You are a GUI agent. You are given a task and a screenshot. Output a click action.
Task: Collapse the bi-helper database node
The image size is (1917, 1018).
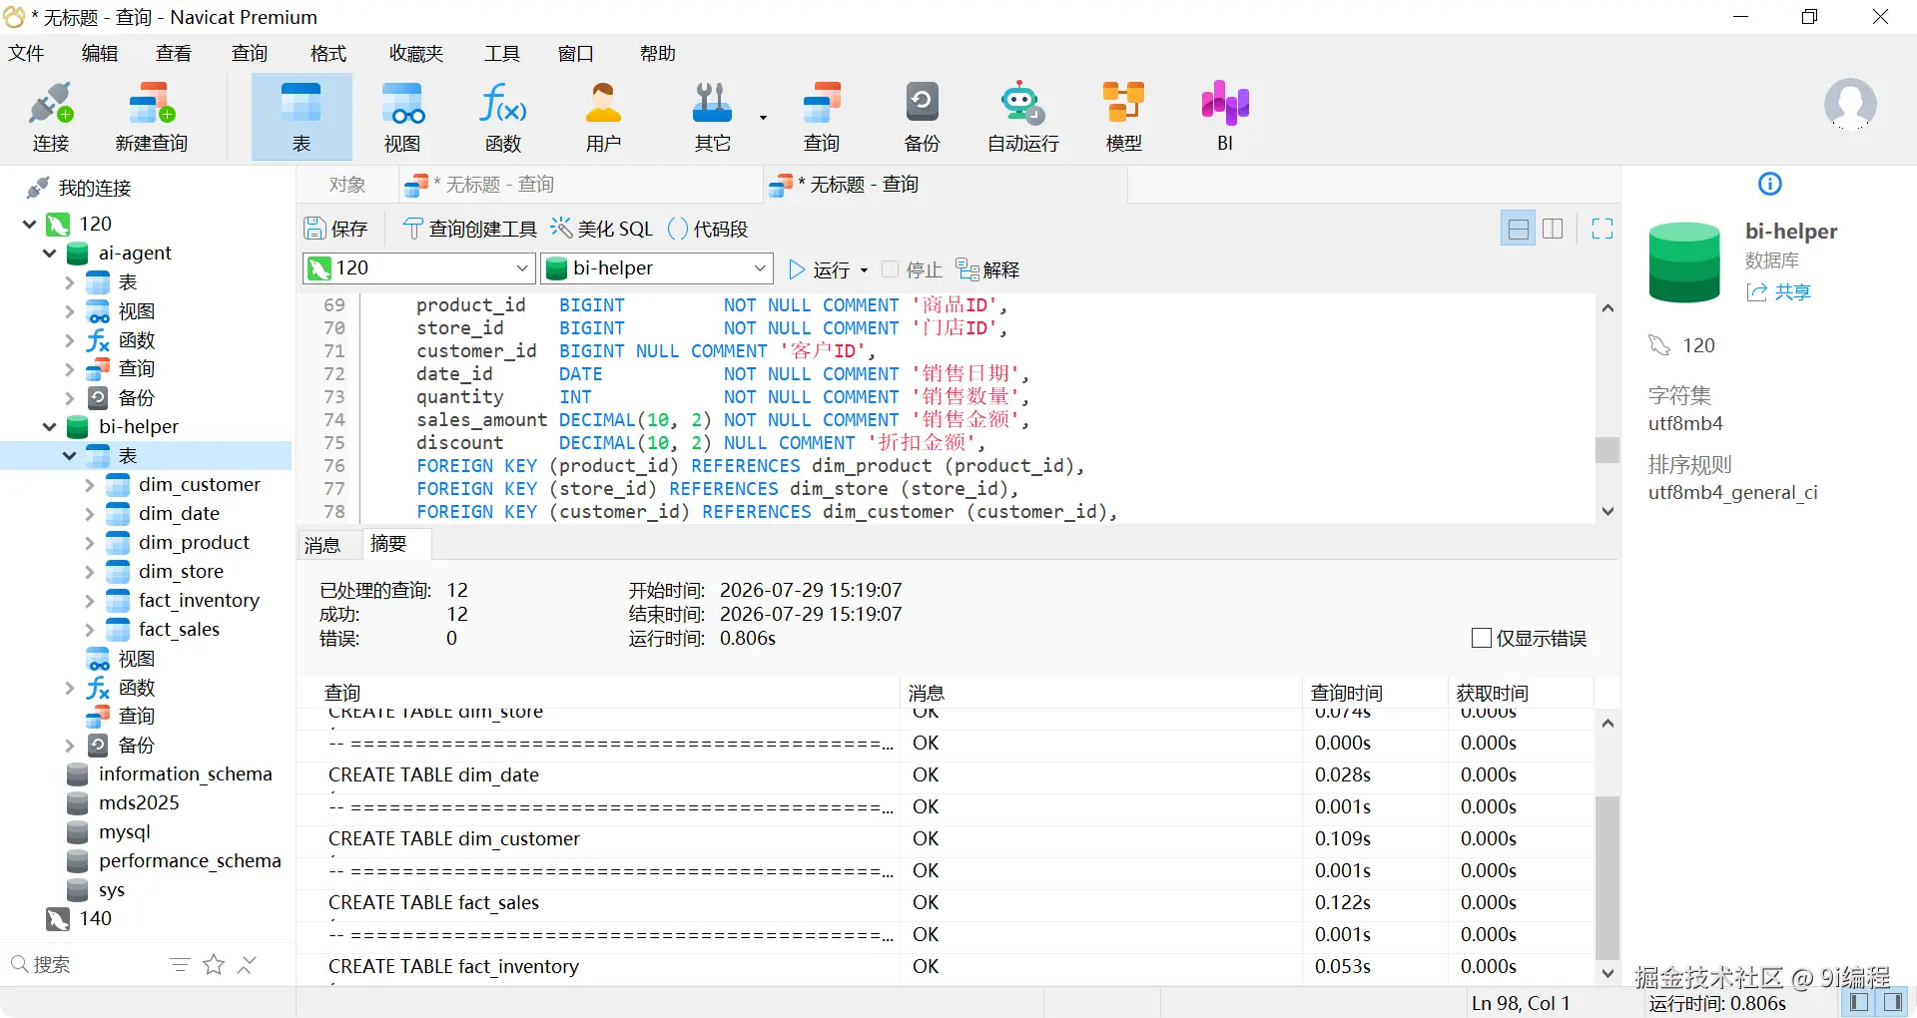coord(49,426)
